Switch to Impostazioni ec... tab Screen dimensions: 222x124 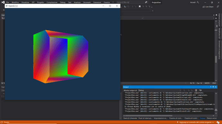(x=161, y=118)
